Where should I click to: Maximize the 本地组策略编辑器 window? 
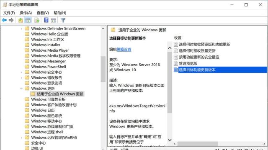point(246,5)
